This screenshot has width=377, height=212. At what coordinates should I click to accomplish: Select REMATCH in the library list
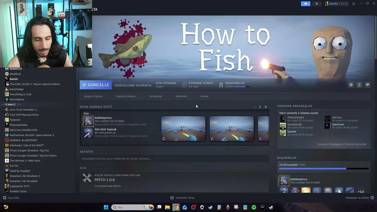coord(16,69)
